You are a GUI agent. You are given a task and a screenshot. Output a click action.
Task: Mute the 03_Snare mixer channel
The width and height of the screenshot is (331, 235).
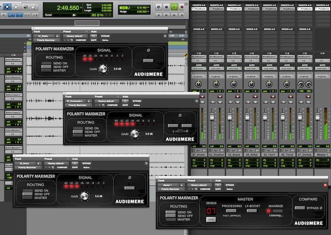pos(238,102)
